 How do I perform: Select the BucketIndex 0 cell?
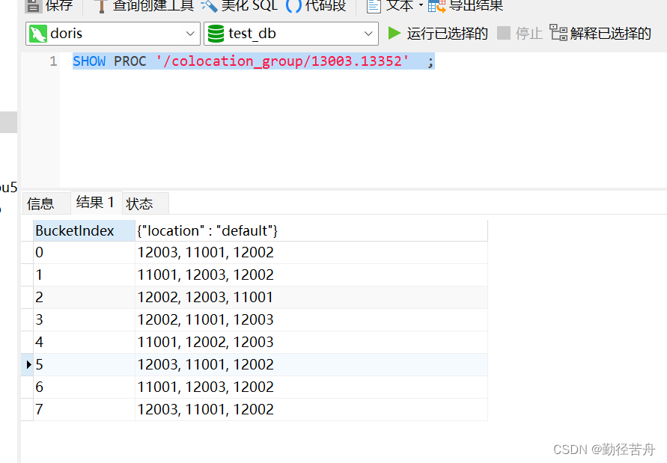pos(85,253)
